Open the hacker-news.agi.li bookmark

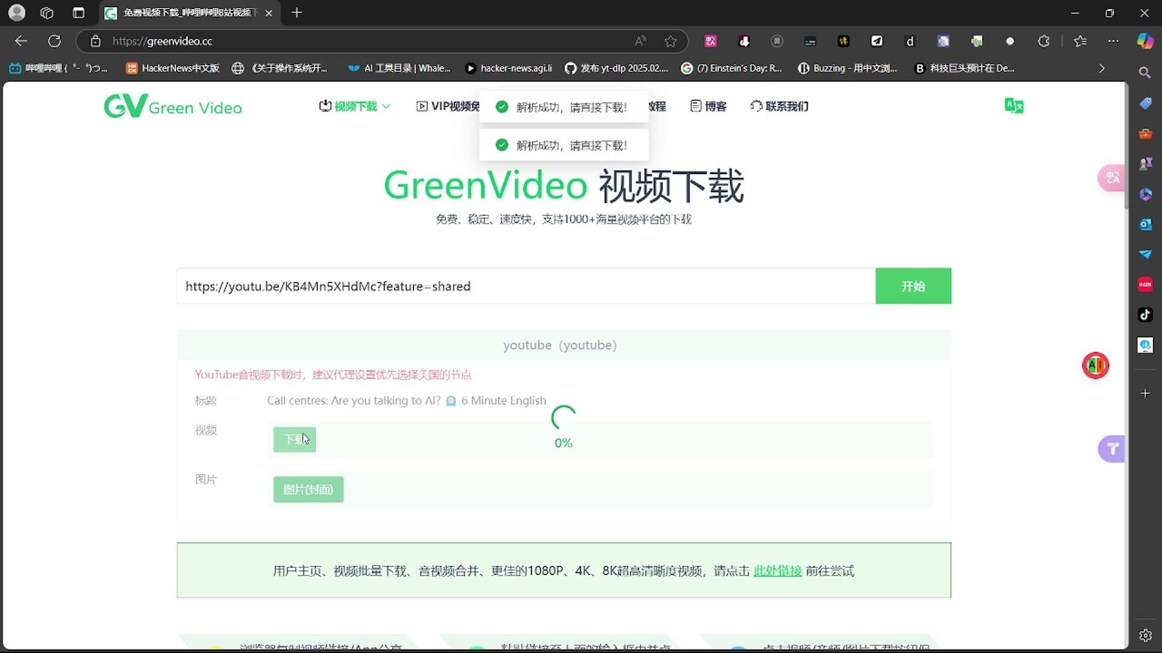coord(508,68)
